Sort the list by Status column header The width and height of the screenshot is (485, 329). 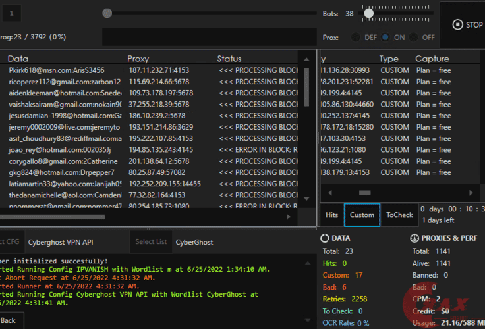tap(229, 59)
